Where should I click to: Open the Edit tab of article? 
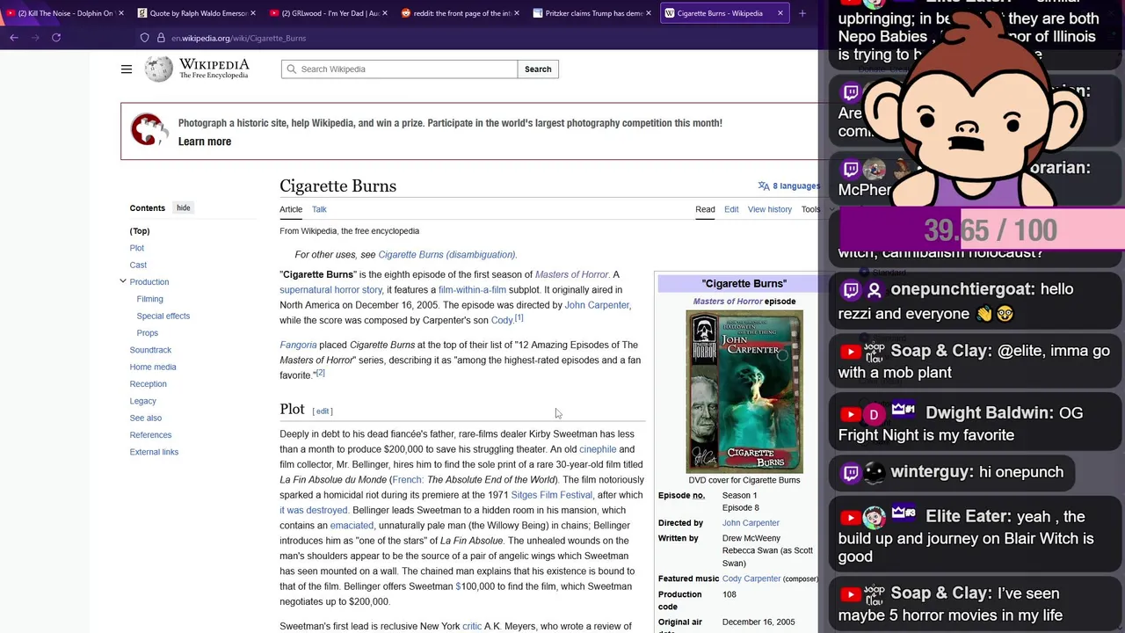tap(731, 209)
